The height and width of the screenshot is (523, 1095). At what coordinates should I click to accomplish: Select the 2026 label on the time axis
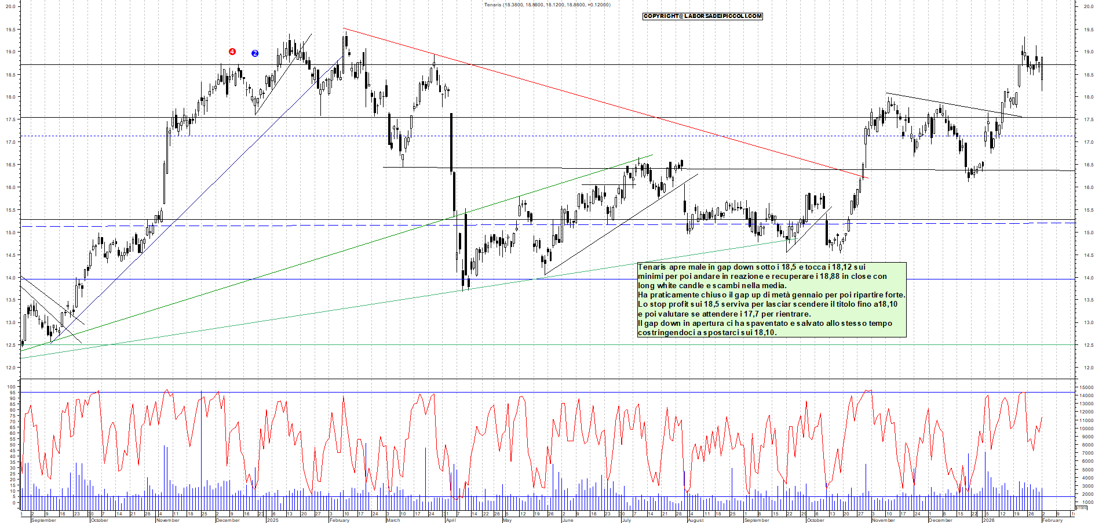click(x=988, y=520)
